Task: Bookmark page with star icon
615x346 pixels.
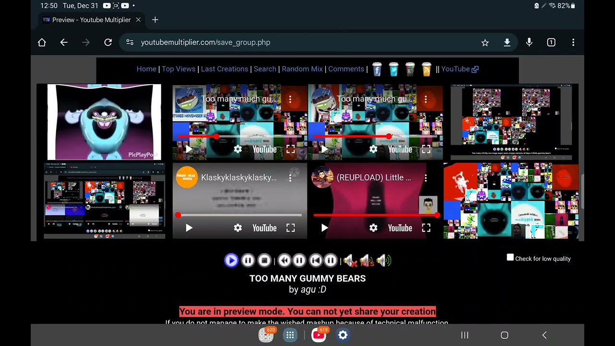Action: tap(485, 43)
